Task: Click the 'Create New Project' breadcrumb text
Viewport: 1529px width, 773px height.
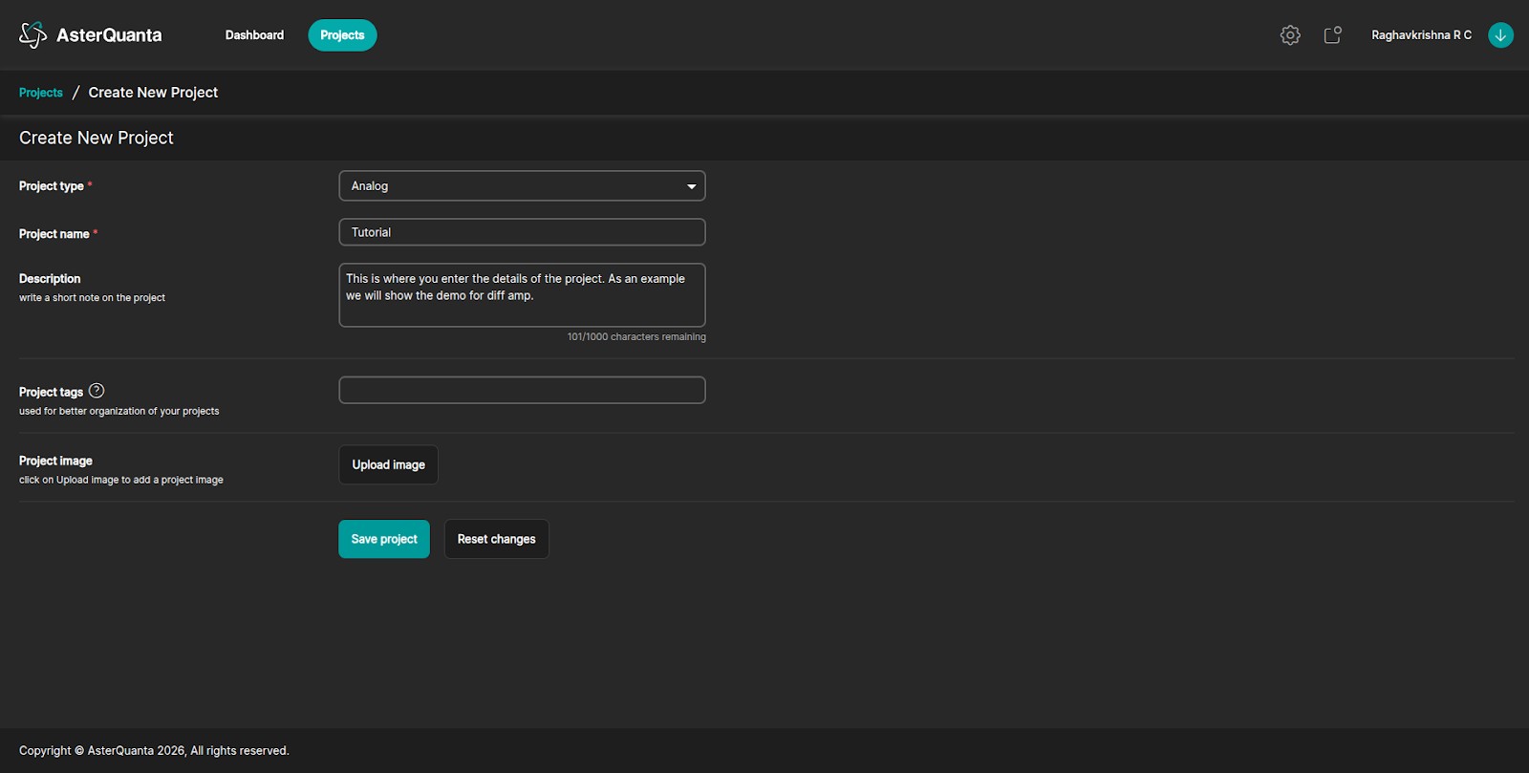Action: pyautogui.click(x=153, y=93)
